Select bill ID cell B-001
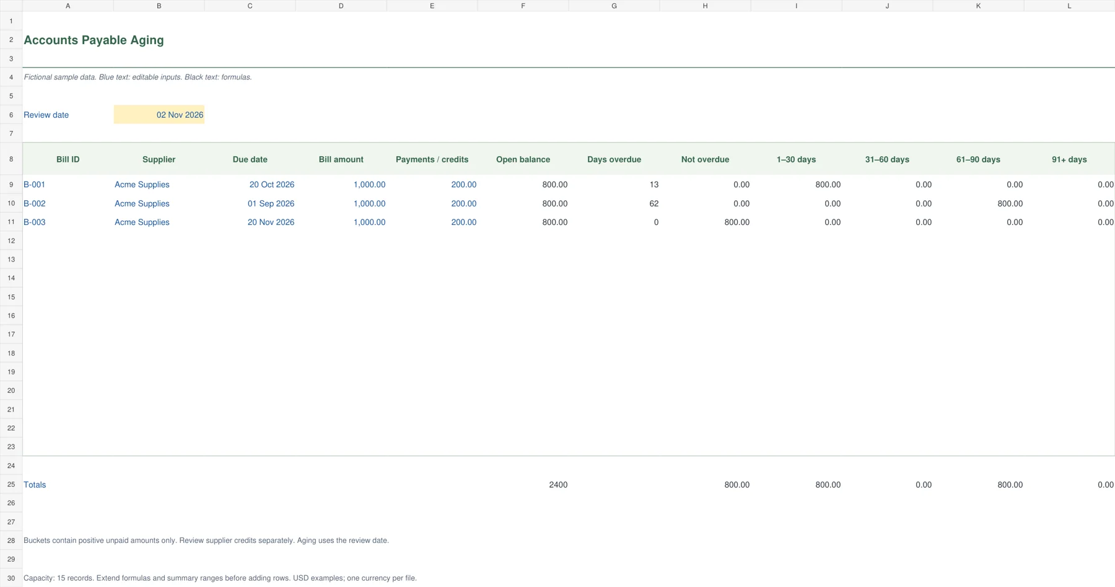 pos(68,185)
